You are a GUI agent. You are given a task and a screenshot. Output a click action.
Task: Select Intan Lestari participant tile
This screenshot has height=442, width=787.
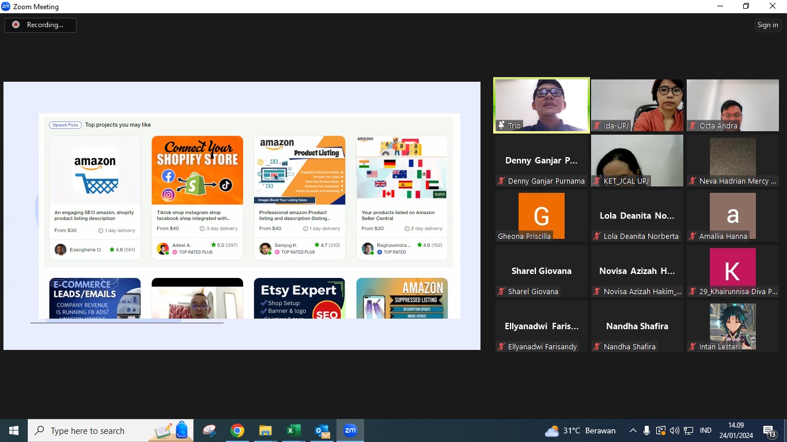pos(733,326)
